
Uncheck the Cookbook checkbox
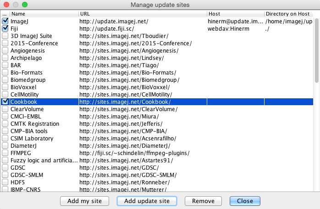5,102
